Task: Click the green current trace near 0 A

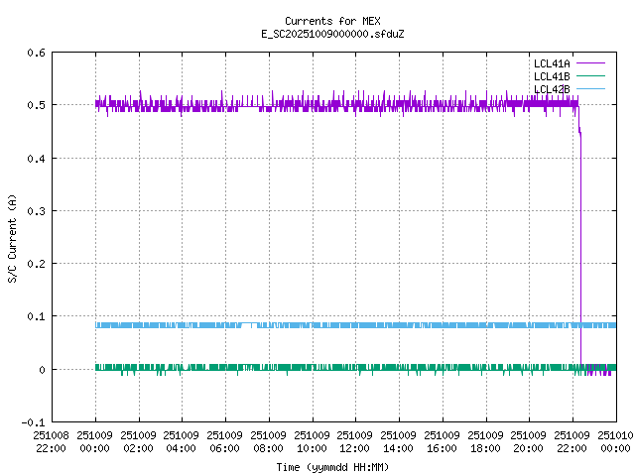Action: (x=298, y=367)
